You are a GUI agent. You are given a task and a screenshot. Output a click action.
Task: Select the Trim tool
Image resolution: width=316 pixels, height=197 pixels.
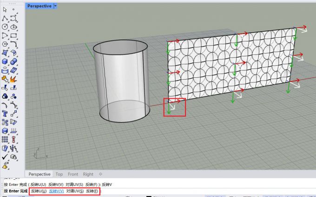click(x=5, y=88)
